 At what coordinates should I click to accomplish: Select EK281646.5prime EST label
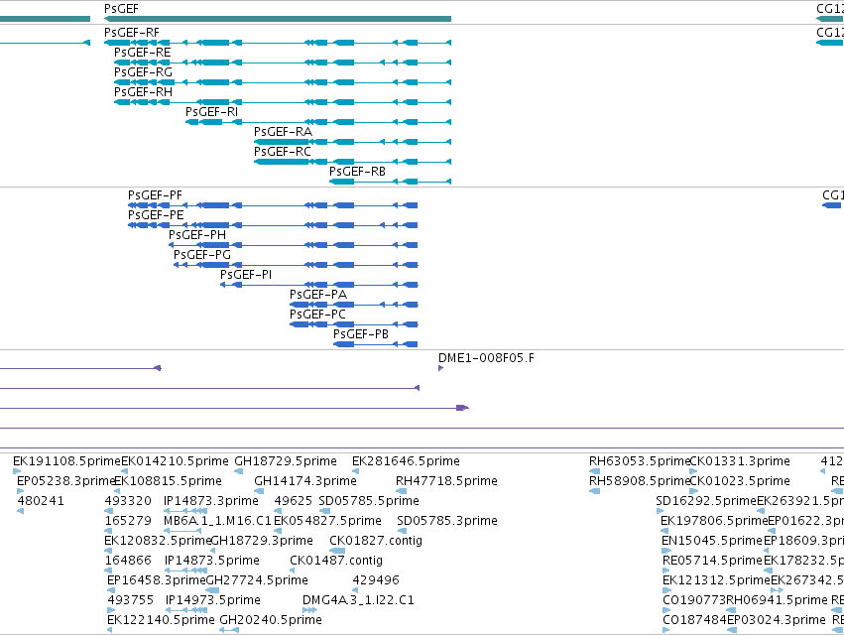tap(407, 461)
